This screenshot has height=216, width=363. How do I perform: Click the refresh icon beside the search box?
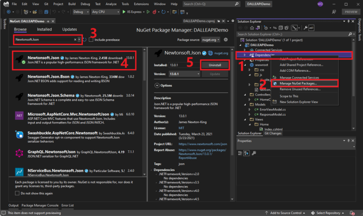point(85,40)
